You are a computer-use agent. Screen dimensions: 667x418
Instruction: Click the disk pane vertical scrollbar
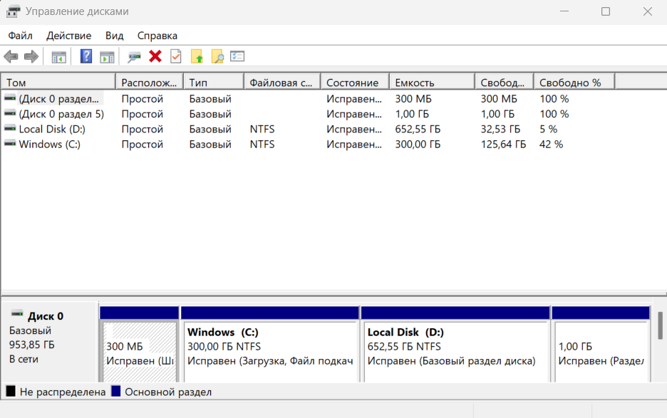660,325
